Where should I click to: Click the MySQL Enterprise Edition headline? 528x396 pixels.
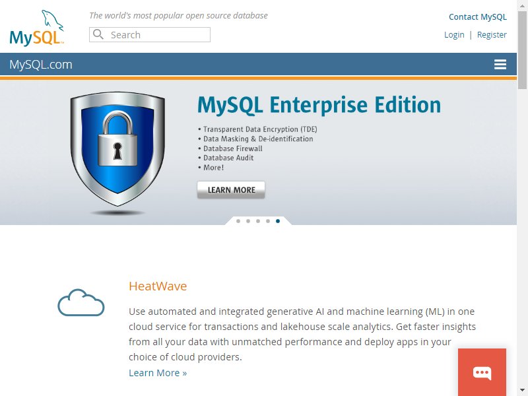[319, 105]
